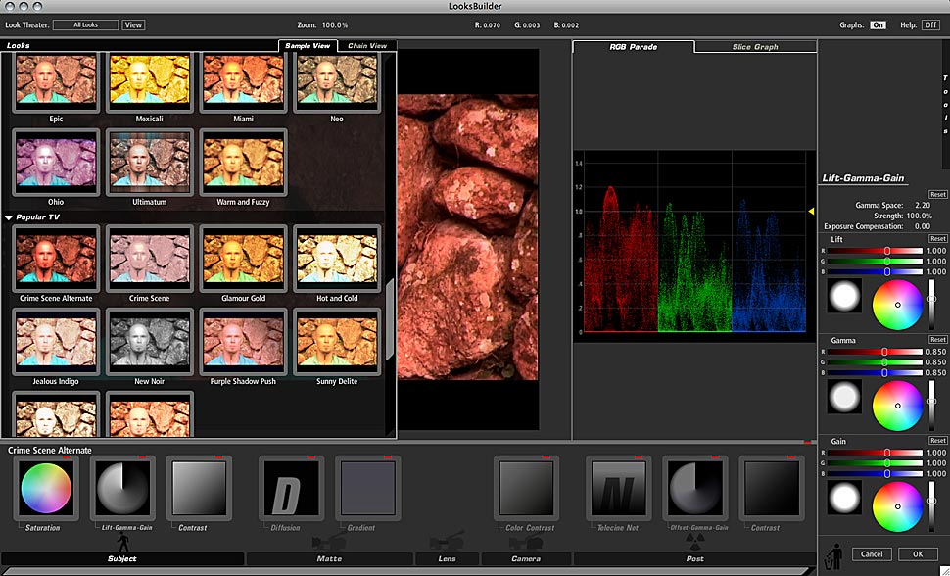The width and height of the screenshot is (950, 576).
Task: Open the Look Theater All Looks dropdown
Action: coord(85,24)
